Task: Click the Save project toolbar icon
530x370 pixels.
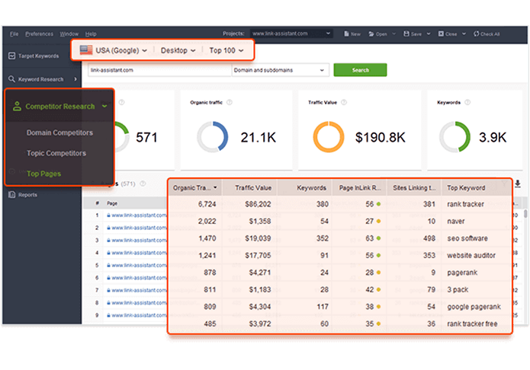Action: (x=406, y=34)
